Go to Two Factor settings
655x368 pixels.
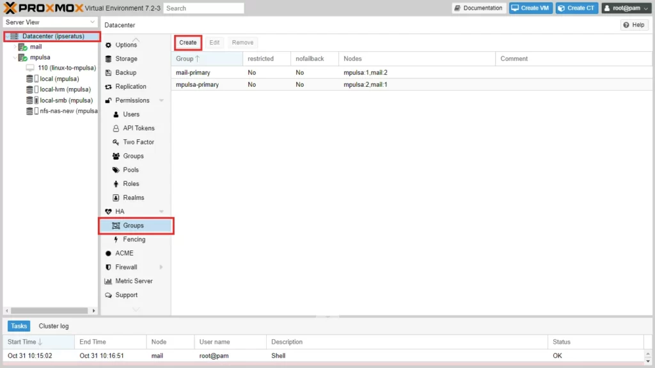click(138, 142)
